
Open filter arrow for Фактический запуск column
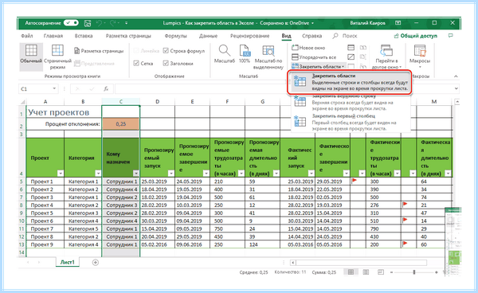[x=311, y=174]
